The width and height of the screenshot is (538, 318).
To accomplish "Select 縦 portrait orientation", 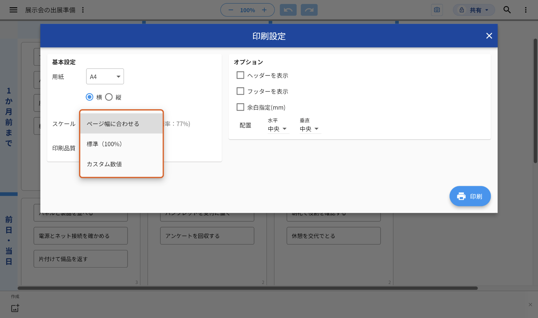I will click(109, 97).
